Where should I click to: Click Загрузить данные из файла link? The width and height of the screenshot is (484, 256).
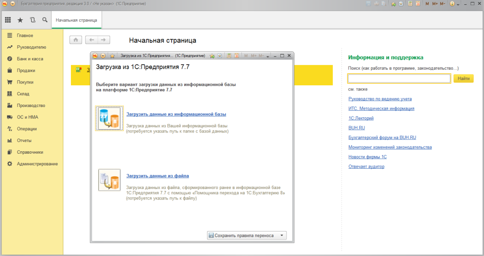point(157,175)
